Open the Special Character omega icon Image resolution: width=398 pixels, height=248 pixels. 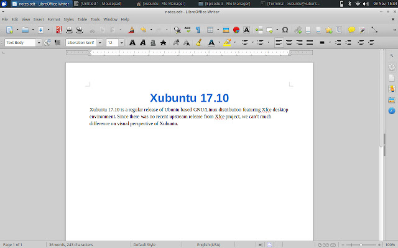click(285, 30)
